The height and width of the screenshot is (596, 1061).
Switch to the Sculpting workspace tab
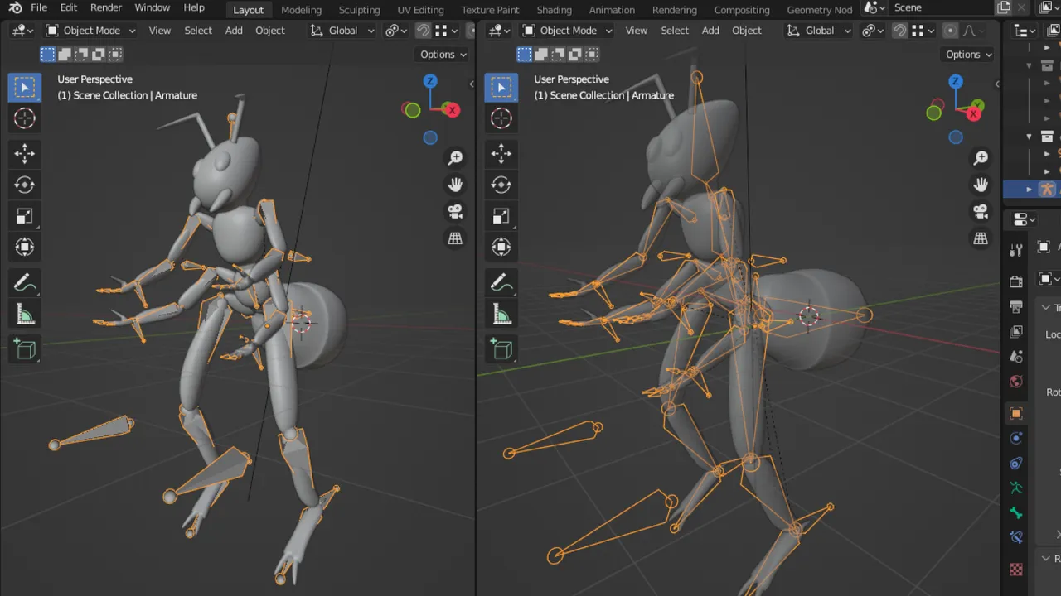click(359, 10)
